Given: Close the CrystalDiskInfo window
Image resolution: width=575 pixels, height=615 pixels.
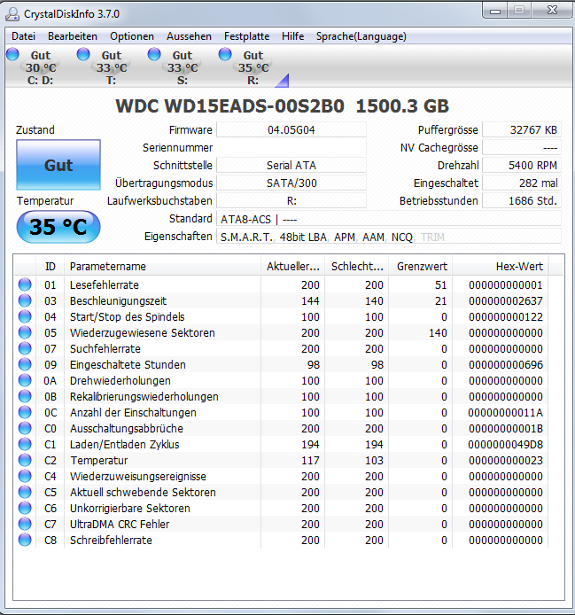Looking at the screenshot, I should coord(553,11).
